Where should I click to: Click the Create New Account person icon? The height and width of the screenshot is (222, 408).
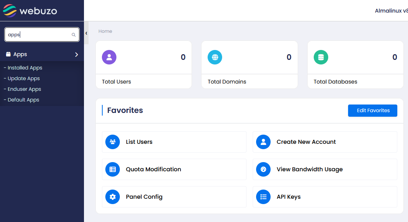[x=263, y=142]
